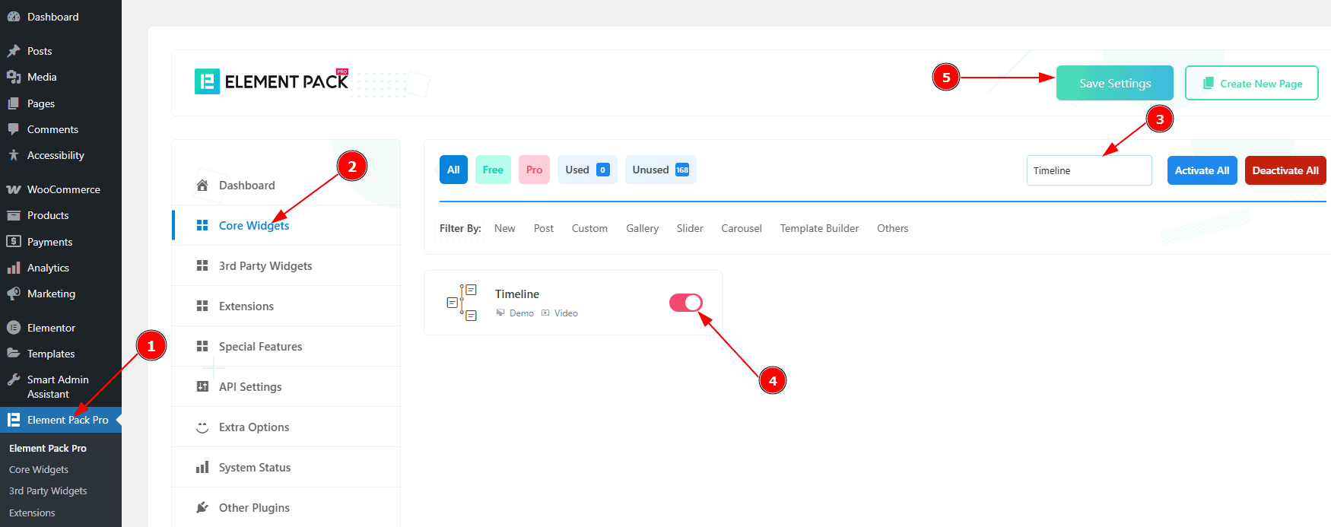Click the bar chart icon beside System Status

click(202, 468)
